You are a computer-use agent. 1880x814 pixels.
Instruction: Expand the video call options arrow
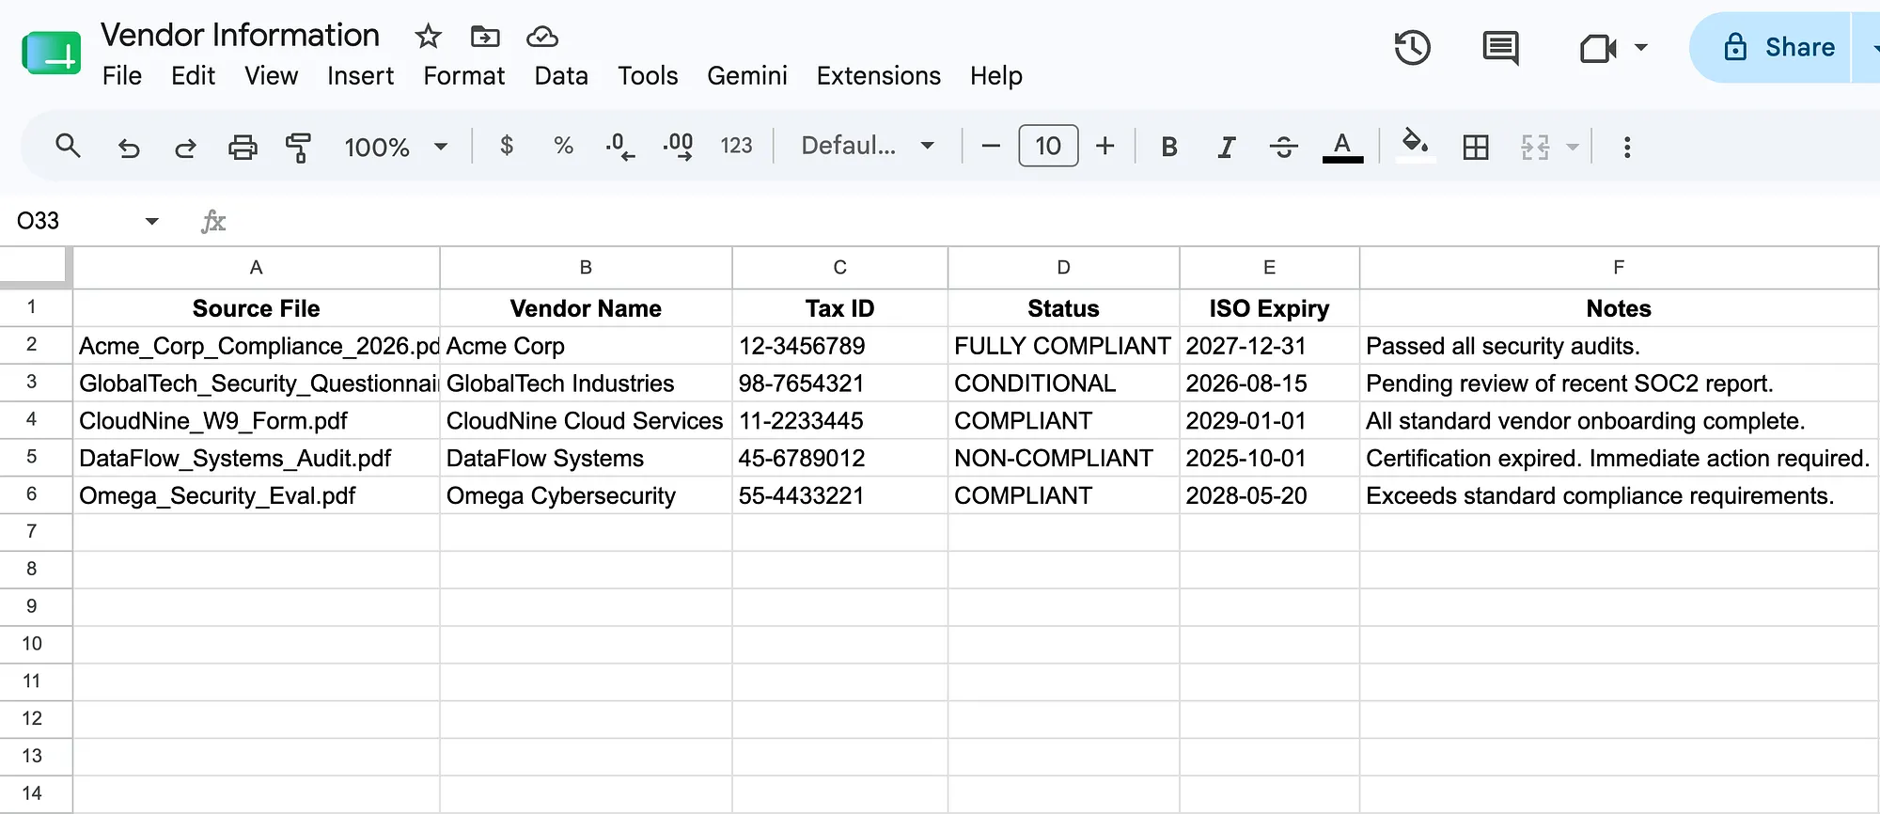[1641, 47]
